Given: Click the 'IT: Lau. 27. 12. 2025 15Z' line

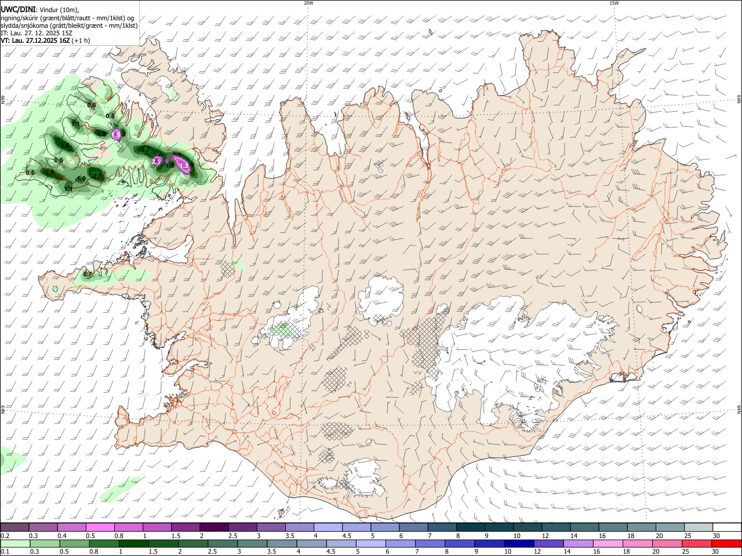Looking at the screenshot, I should (x=37, y=33).
